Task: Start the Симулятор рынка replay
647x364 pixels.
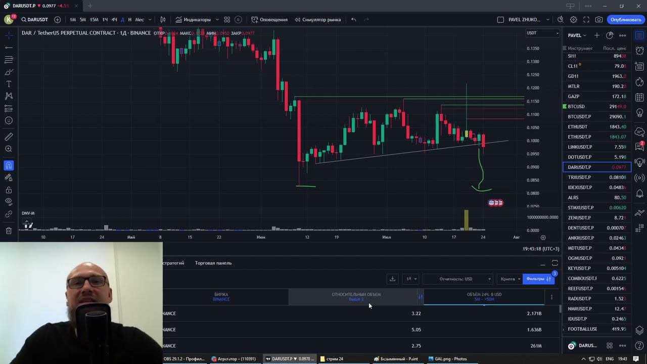Action: pos(318,20)
